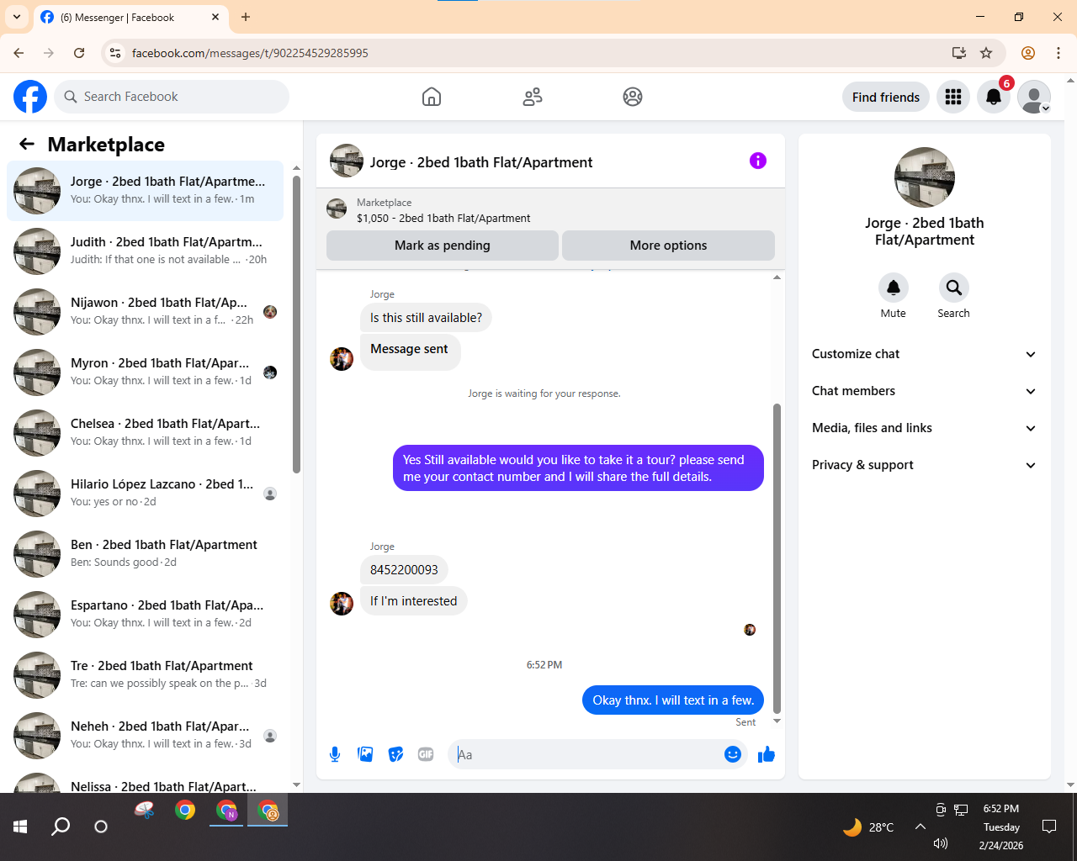Screen dimensions: 1077x861
Task: Click Mark as pending button
Action: click(443, 246)
